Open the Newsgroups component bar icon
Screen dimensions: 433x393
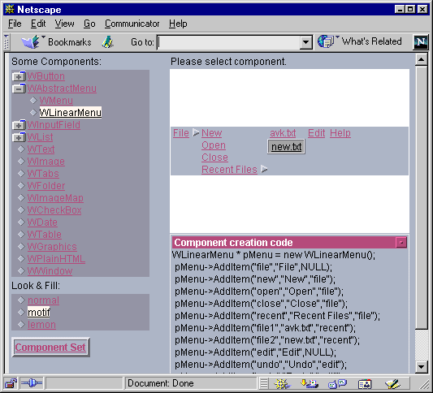[x=337, y=383]
